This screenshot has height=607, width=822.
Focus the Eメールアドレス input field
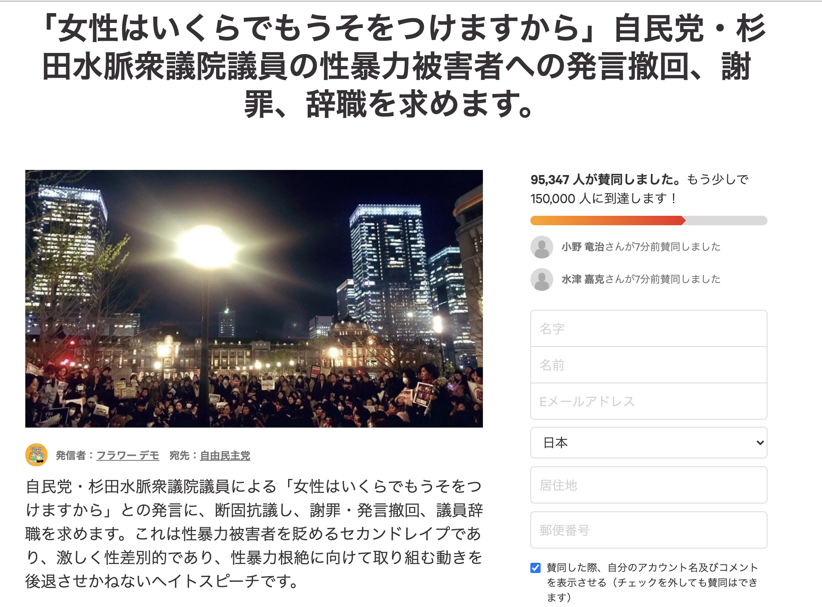(649, 401)
